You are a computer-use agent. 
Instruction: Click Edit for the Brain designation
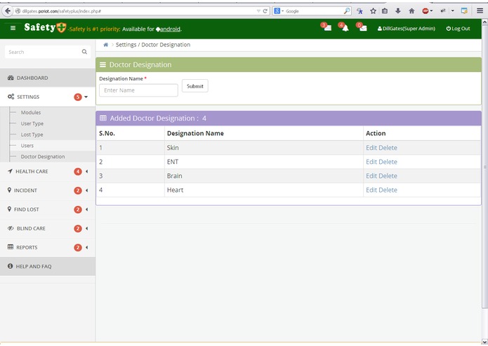[x=371, y=176]
